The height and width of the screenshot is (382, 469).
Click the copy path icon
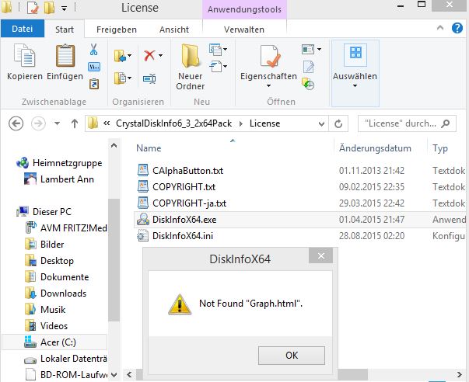coord(94,67)
